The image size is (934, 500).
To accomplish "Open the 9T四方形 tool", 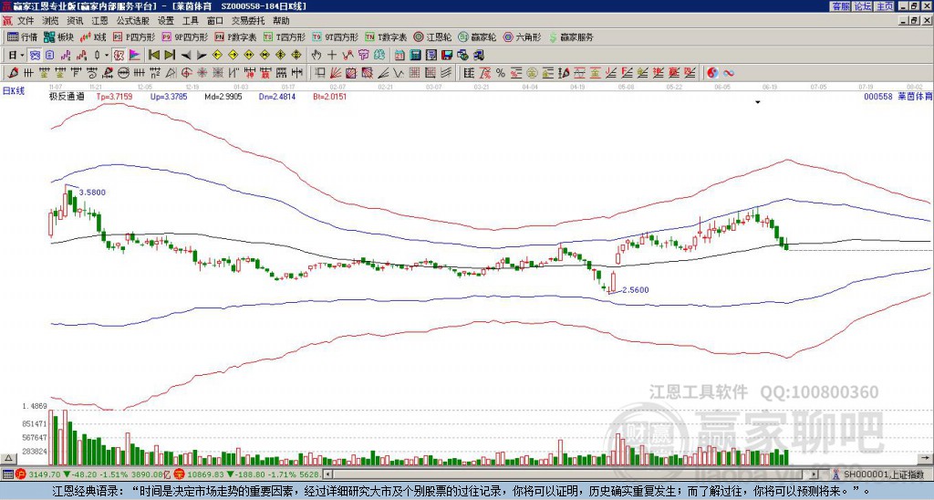I will point(335,36).
